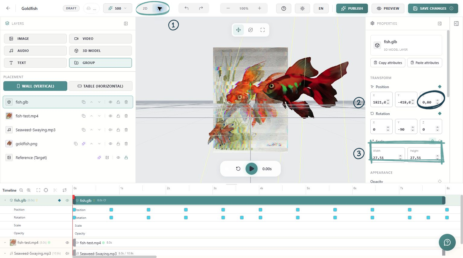Toggle light/dark theme sun icon
Viewport: 463px width, 258px height.
pos(302,8)
